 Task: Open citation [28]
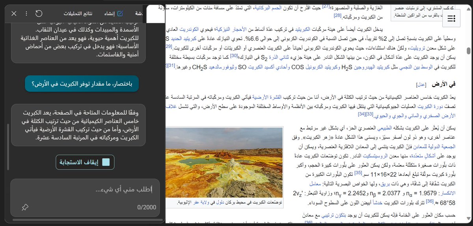(x=337, y=15)
